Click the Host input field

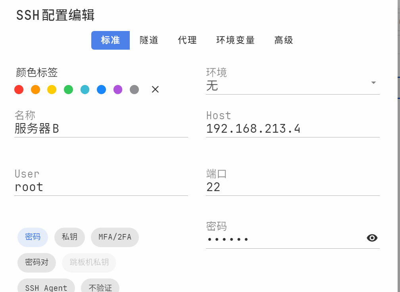[292, 129]
